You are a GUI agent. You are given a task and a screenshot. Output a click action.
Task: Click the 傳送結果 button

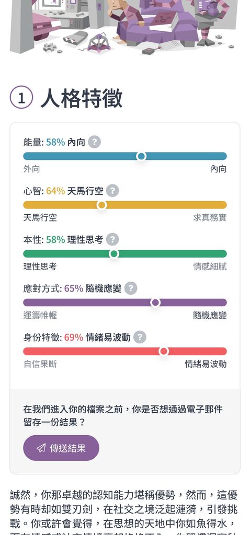(61, 448)
